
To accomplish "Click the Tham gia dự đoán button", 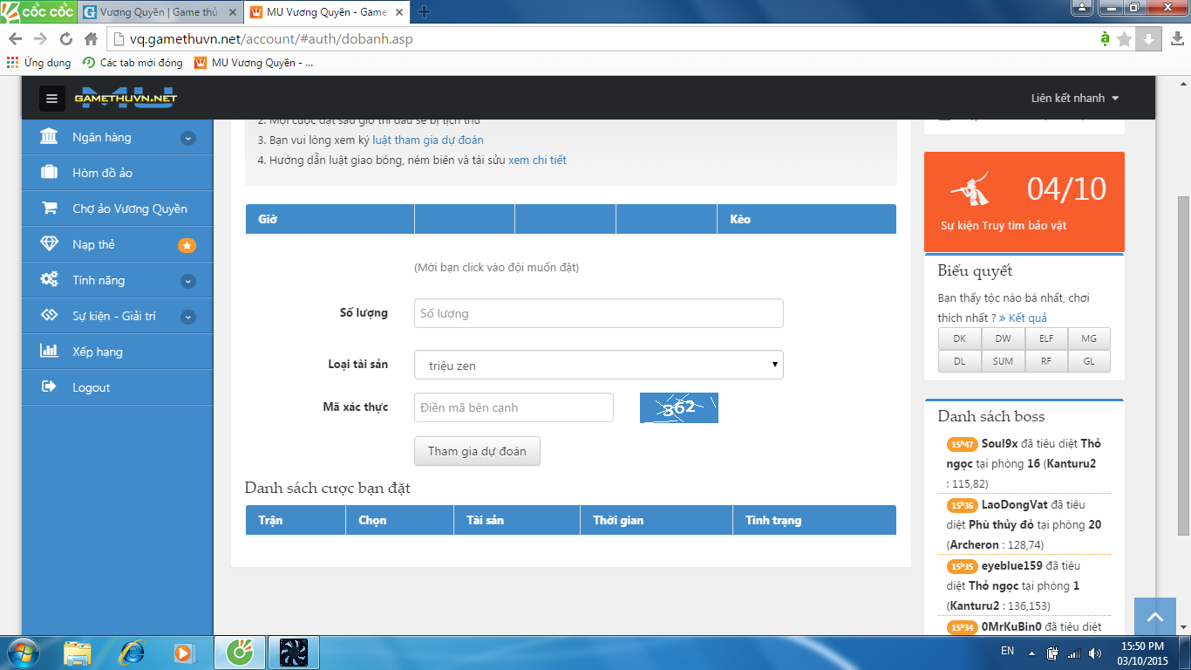I will (477, 451).
